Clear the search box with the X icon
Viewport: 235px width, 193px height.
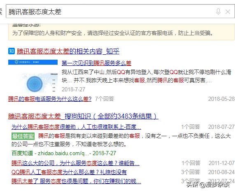point(228,12)
